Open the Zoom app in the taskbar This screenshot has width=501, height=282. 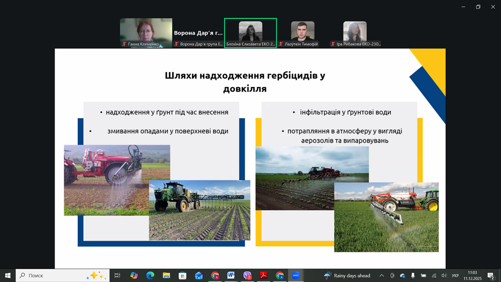point(296,276)
